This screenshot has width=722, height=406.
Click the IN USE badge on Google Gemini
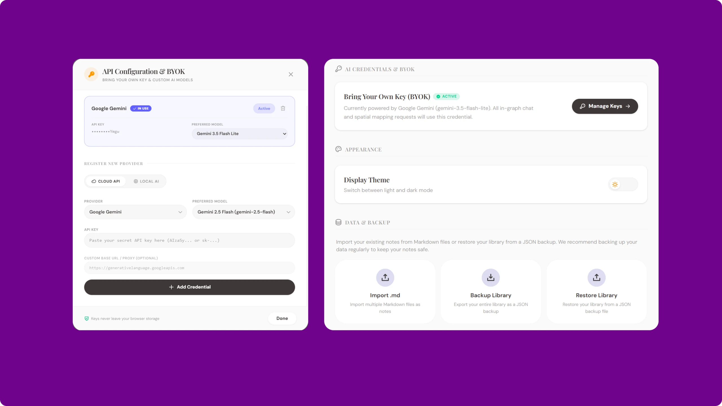[141, 109]
